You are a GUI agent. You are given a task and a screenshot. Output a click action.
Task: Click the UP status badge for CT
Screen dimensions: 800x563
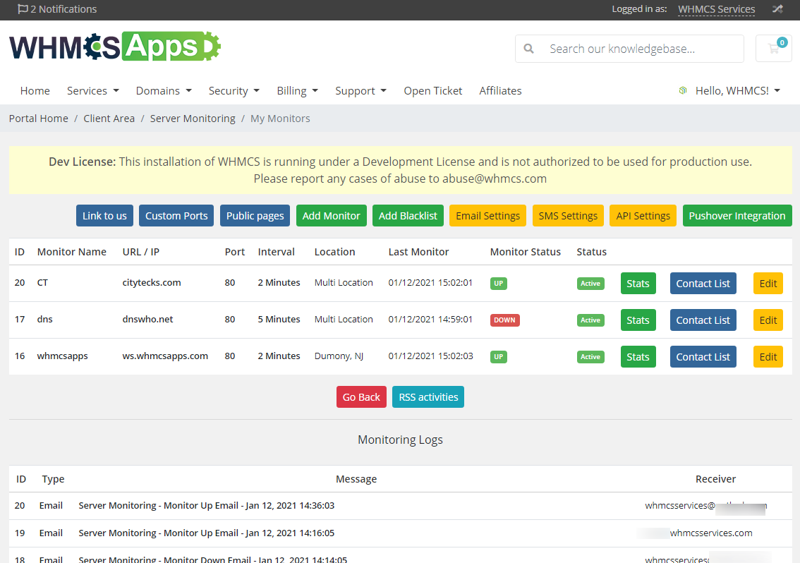point(499,284)
